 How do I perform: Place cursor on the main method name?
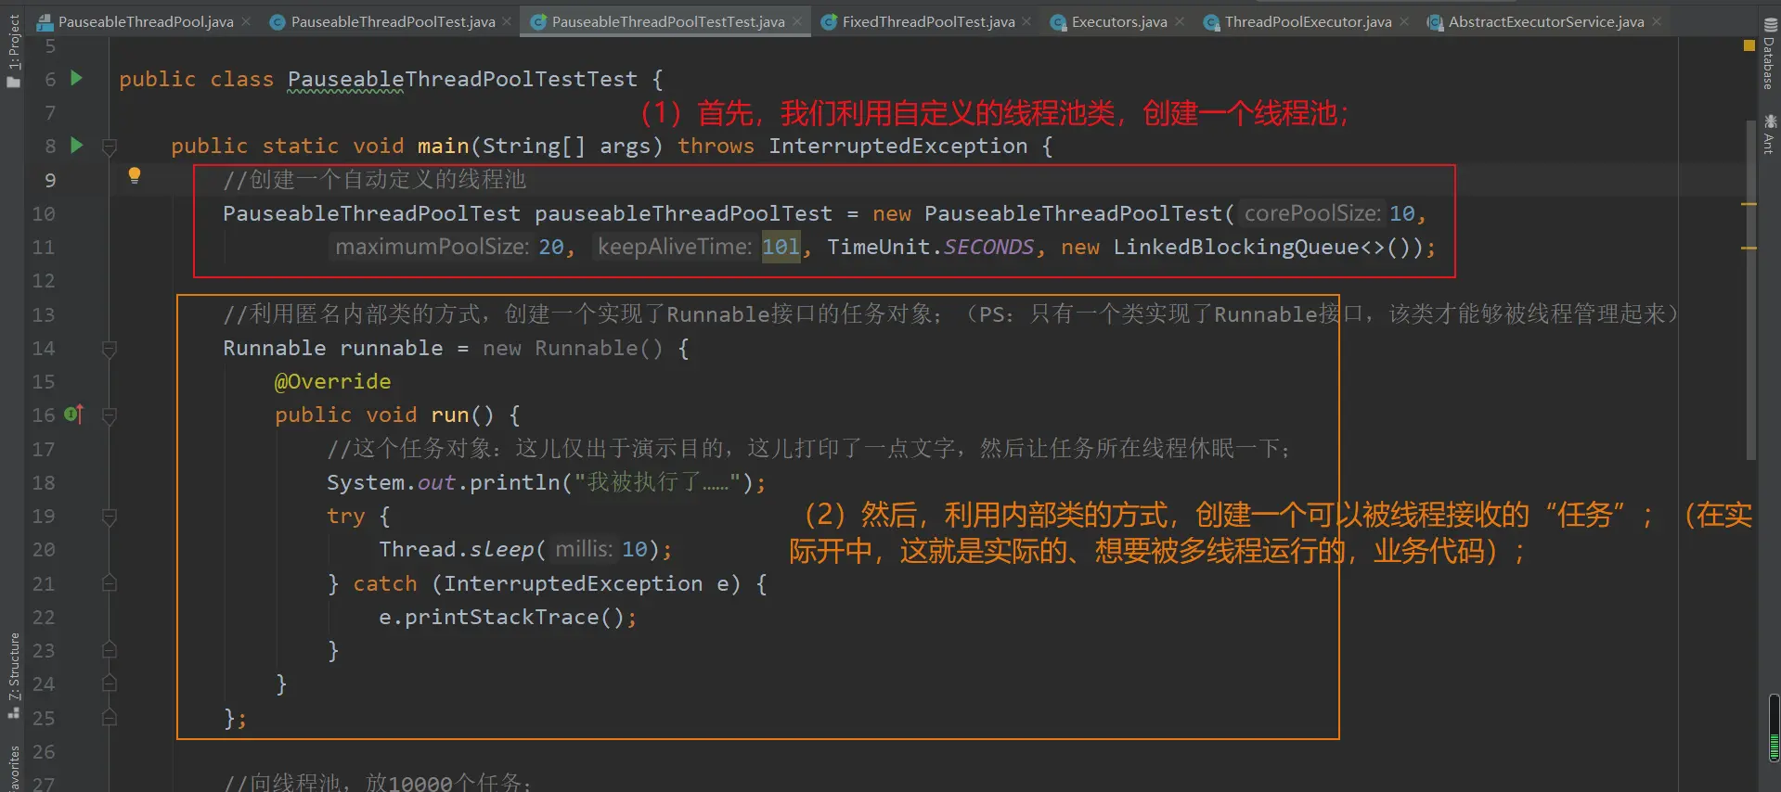coord(443,146)
